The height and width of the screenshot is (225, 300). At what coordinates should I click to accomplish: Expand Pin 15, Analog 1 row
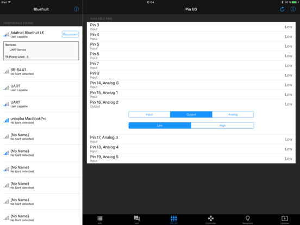point(191,95)
